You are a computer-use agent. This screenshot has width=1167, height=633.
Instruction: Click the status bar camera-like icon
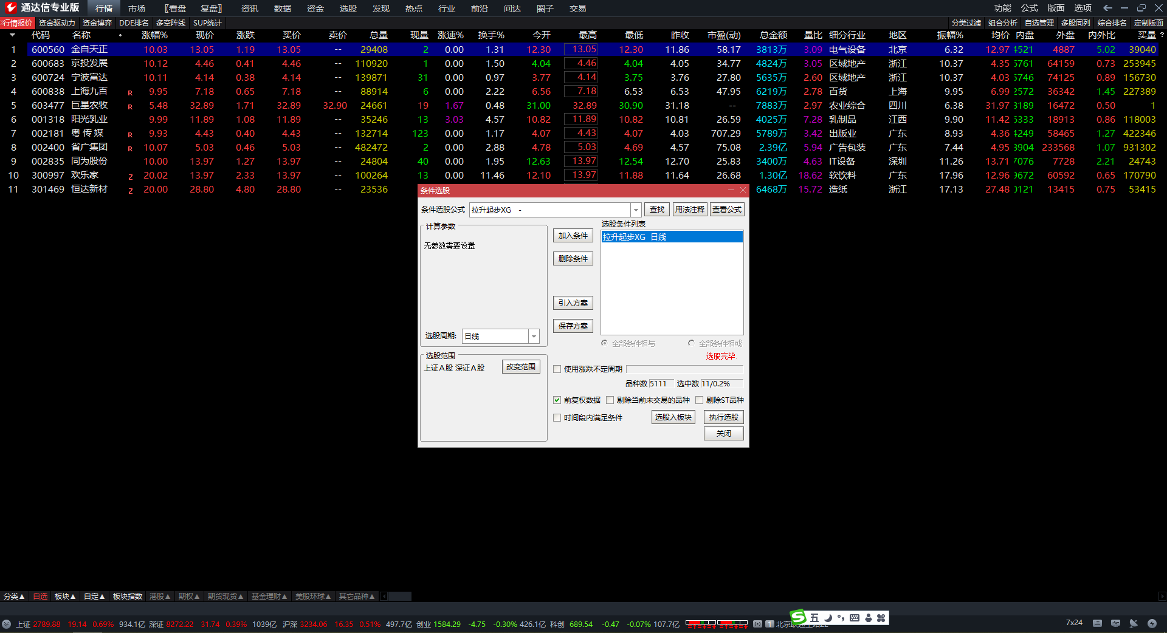757,624
